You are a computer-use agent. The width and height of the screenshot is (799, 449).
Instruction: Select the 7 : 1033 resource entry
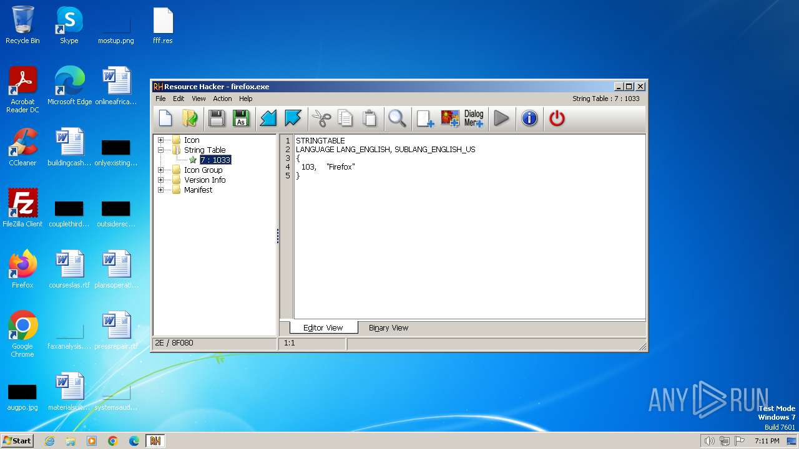(x=215, y=160)
